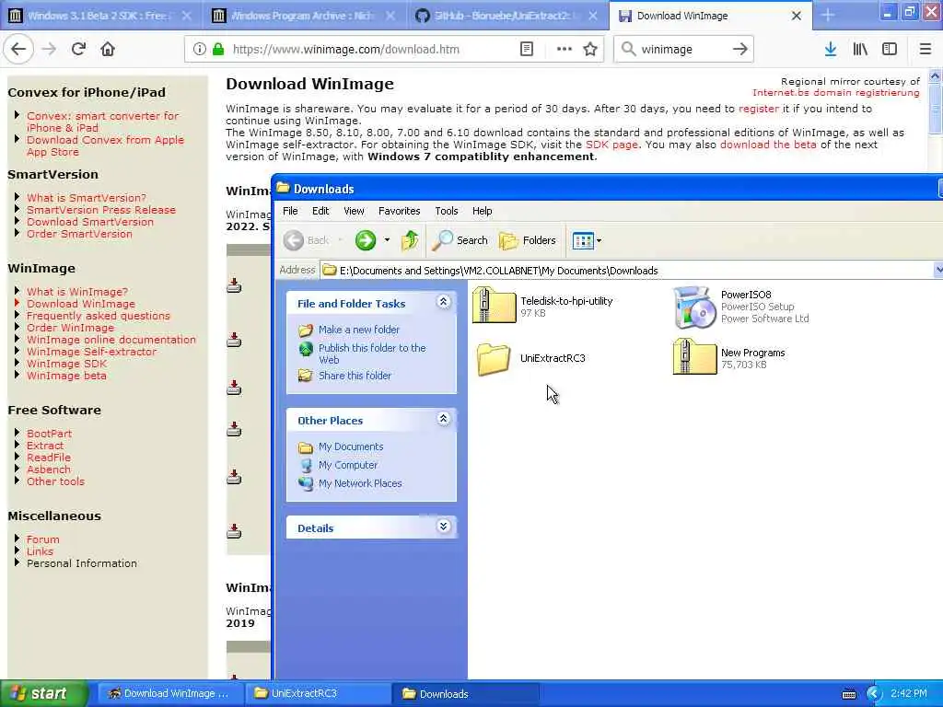Open Search in the Downloads window
This screenshot has width=943, height=707.
tap(460, 240)
